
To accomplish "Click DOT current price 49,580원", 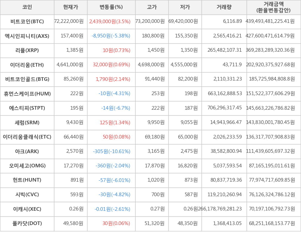I will (73, 223).
